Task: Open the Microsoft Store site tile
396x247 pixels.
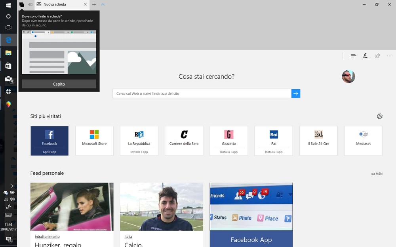Action: tap(94, 141)
